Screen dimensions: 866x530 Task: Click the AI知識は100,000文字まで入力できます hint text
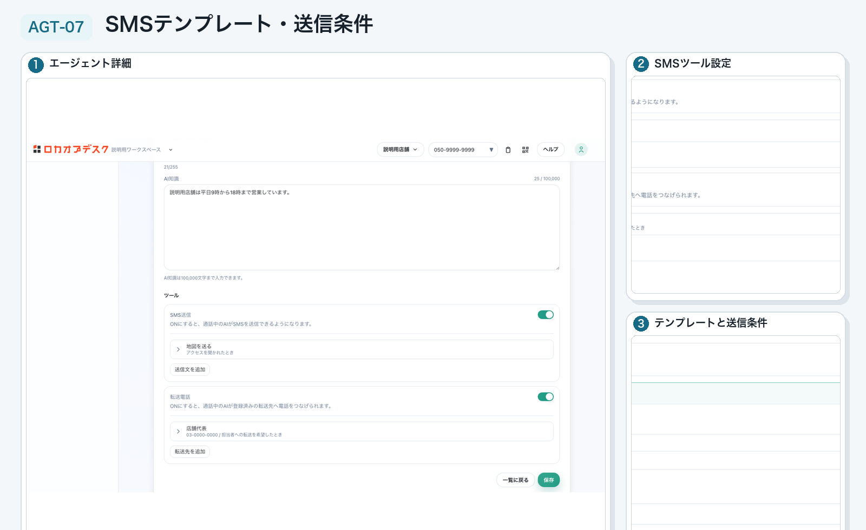click(204, 278)
